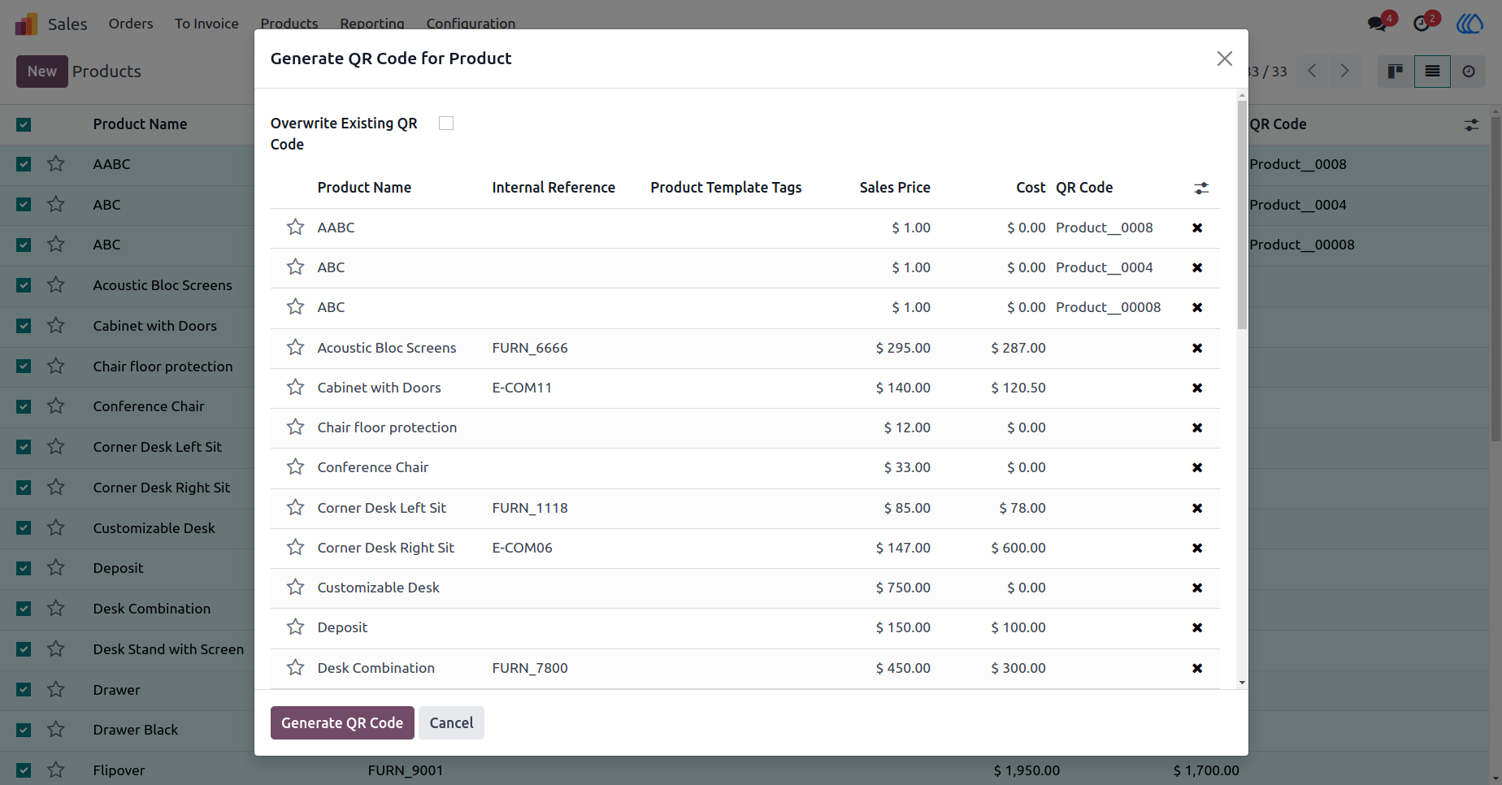Go to next products page arrow
This screenshot has height=785, width=1502.
(1344, 72)
